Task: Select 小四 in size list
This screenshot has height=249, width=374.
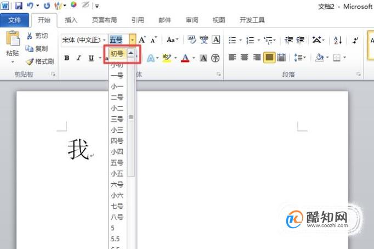Action: pyautogui.click(x=117, y=152)
